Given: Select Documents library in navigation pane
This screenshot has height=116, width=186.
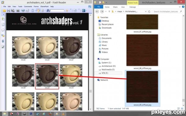Looking at the screenshot, I should point(107,38).
